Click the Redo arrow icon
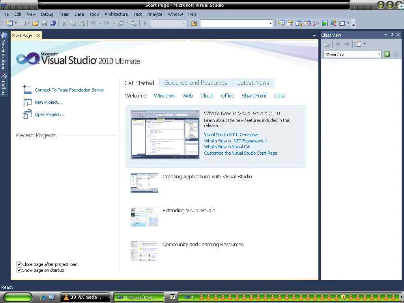 point(107,23)
